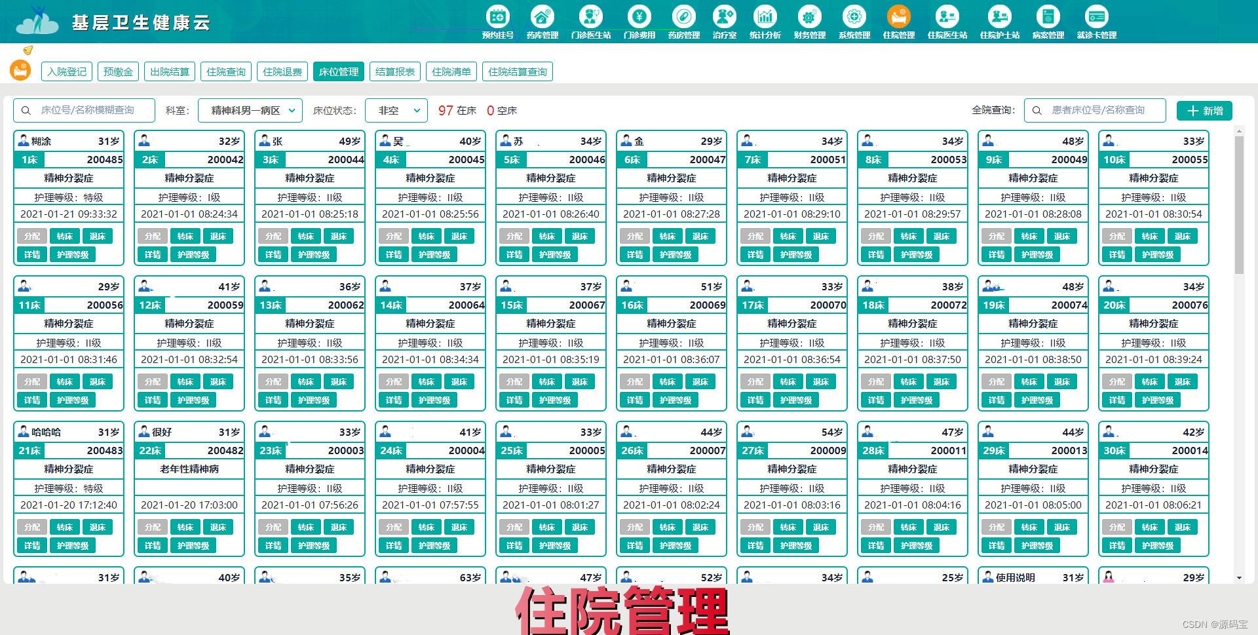Click 分配 on bed 21床 哈哈哈

[31, 527]
